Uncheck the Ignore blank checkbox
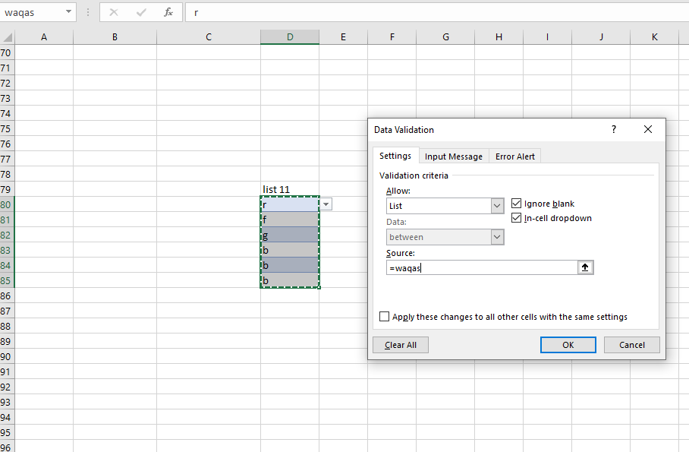Viewport: 689px width, 452px height. coord(516,203)
